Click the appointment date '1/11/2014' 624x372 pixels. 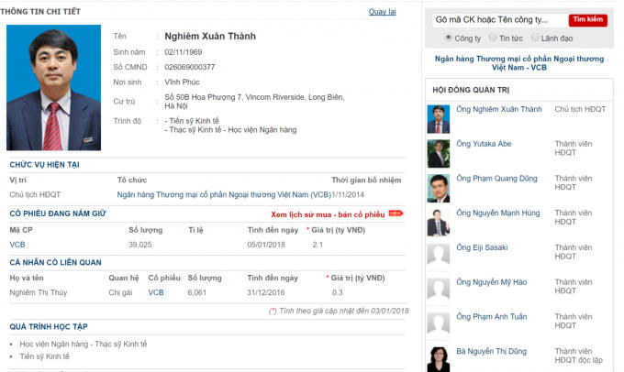348,195
